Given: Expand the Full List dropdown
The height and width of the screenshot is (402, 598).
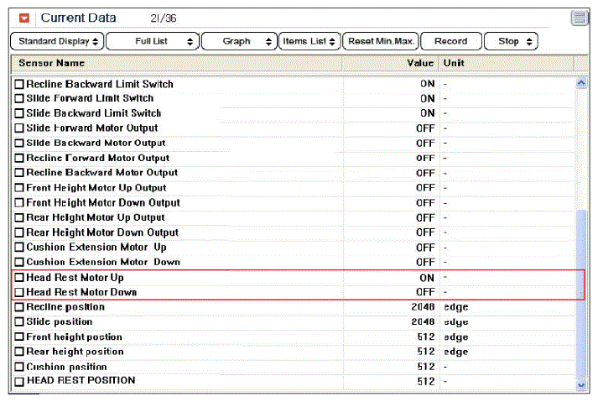Looking at the screenshot, I should [x=153, y=41].
